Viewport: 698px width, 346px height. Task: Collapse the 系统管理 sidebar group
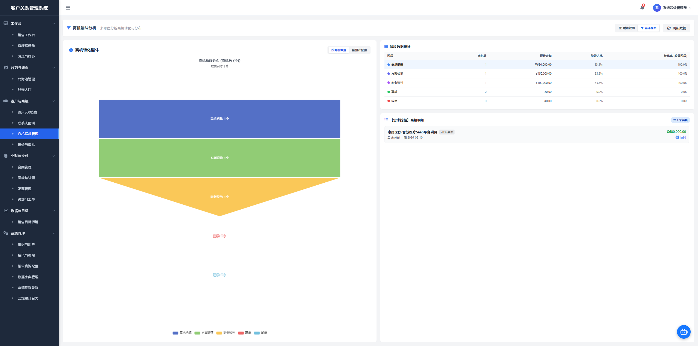(x=54, y=233)
